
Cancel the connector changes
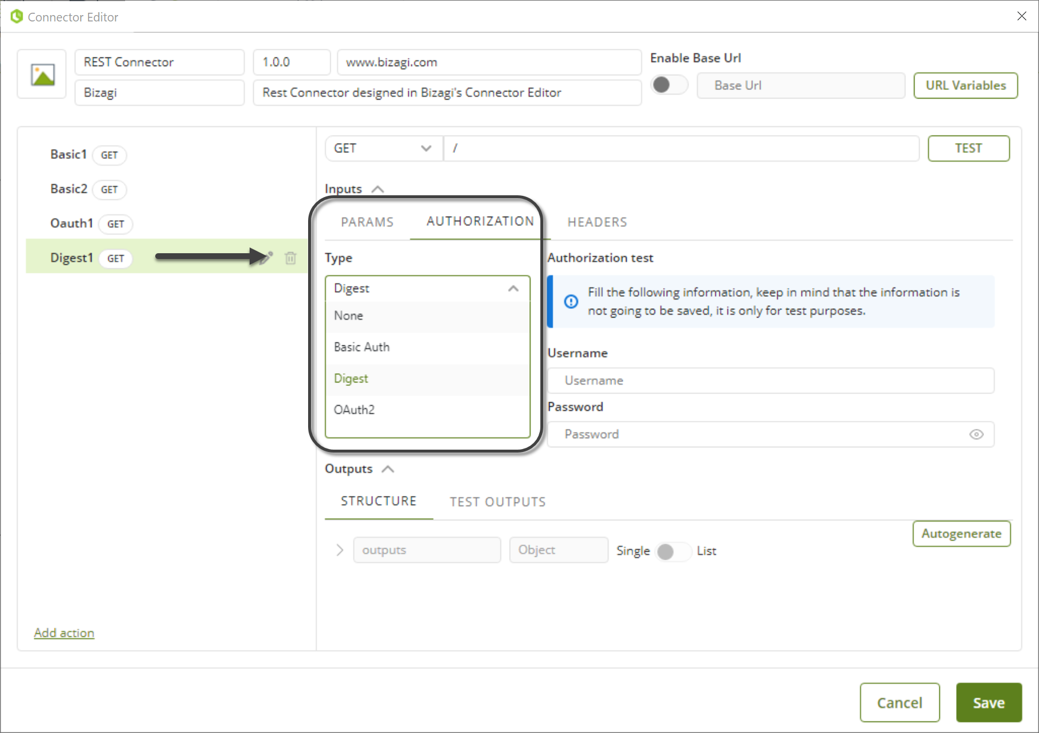tap(899, 702)
